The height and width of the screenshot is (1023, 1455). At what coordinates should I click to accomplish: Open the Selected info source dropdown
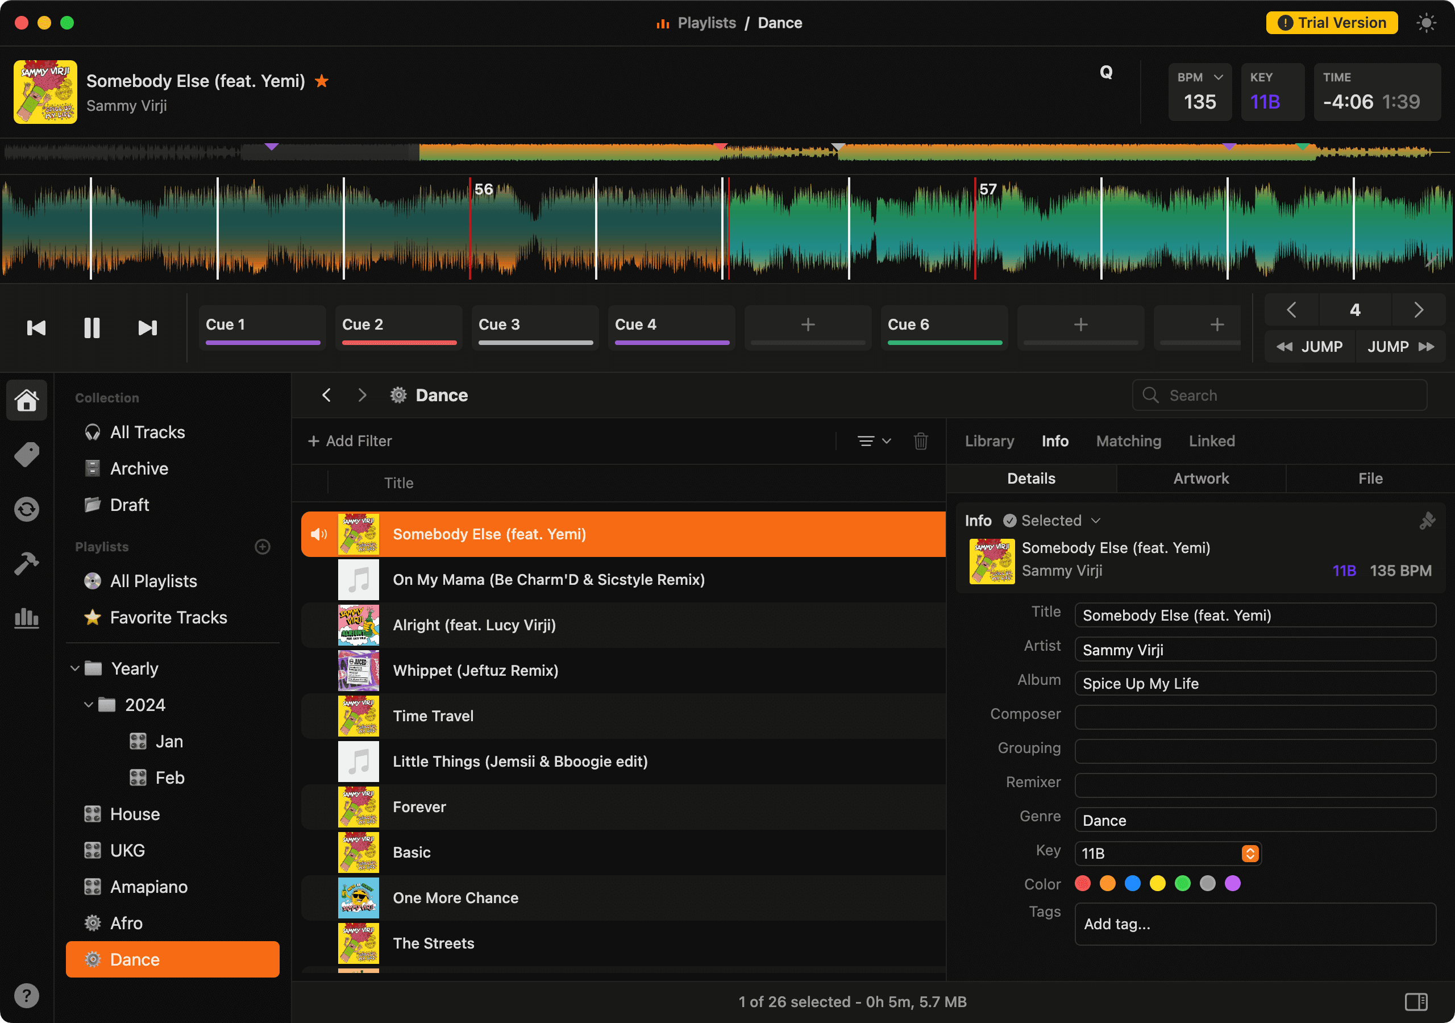pyautogui.click(x=1052, y=521)
